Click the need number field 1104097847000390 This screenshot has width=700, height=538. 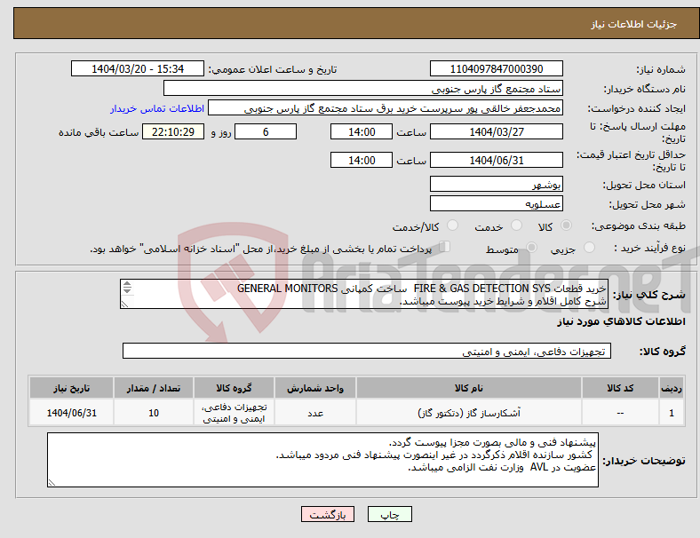tap(496, 69)
